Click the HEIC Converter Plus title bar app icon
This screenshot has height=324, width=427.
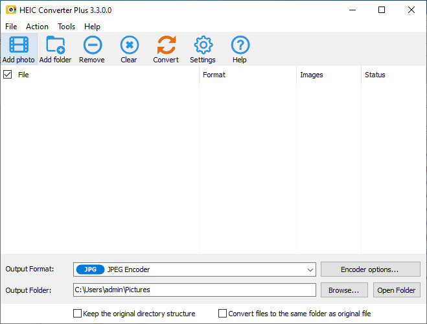[11, 10]
